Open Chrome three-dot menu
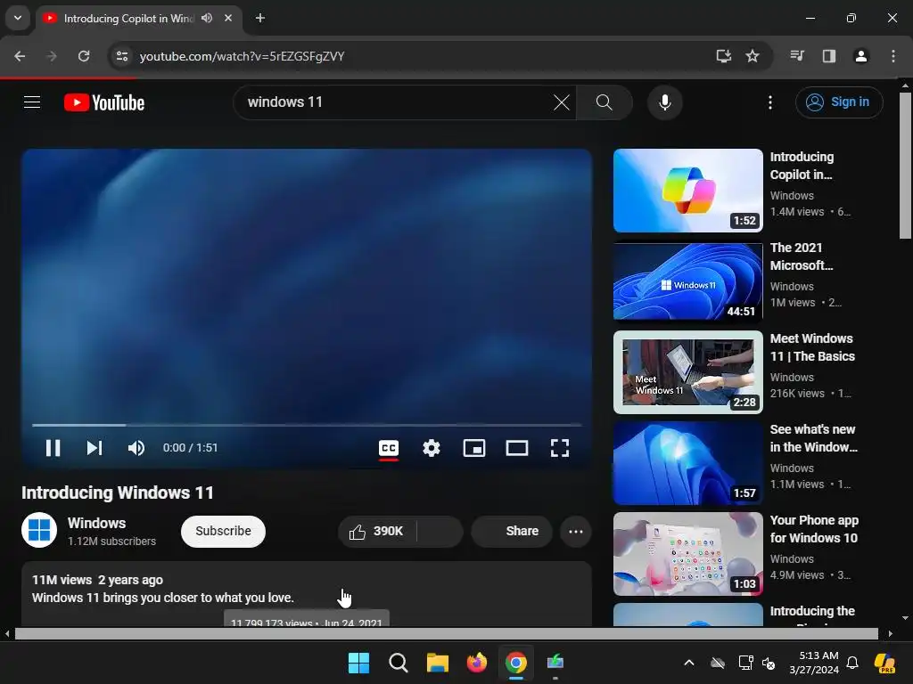This screenshot has width=913, height=684. [x=892, y=56]
